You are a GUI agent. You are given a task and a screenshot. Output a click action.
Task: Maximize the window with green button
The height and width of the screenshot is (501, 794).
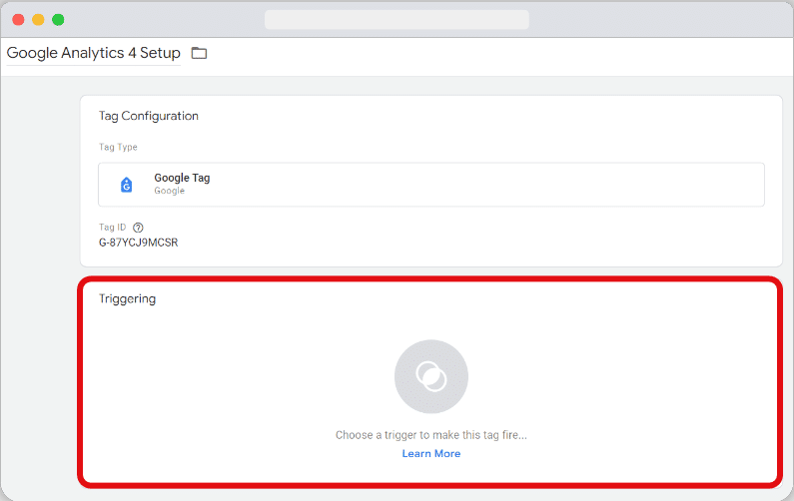58,20
